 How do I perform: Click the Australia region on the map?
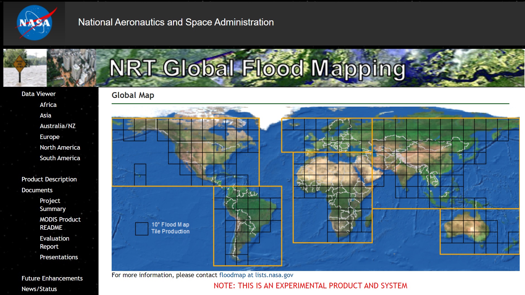pos(480,231)
